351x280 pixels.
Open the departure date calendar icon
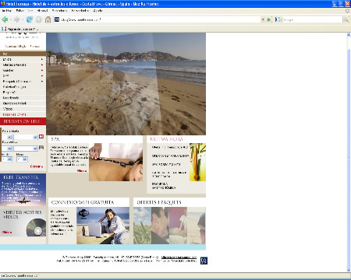[x=41, y=148]
